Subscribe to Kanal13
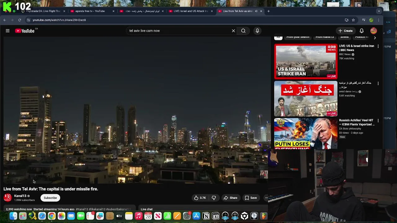 [x=50, y=198]
